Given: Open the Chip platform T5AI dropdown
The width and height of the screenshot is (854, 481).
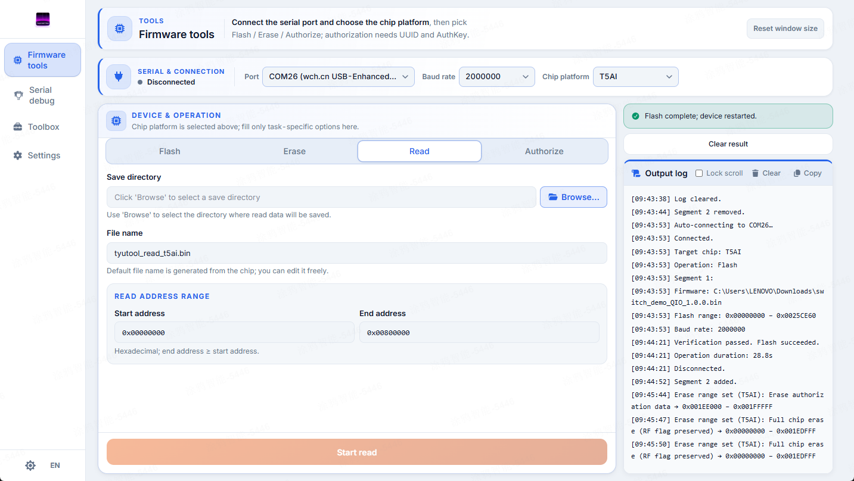Looking at the screenshot, I should pos(635,77).
